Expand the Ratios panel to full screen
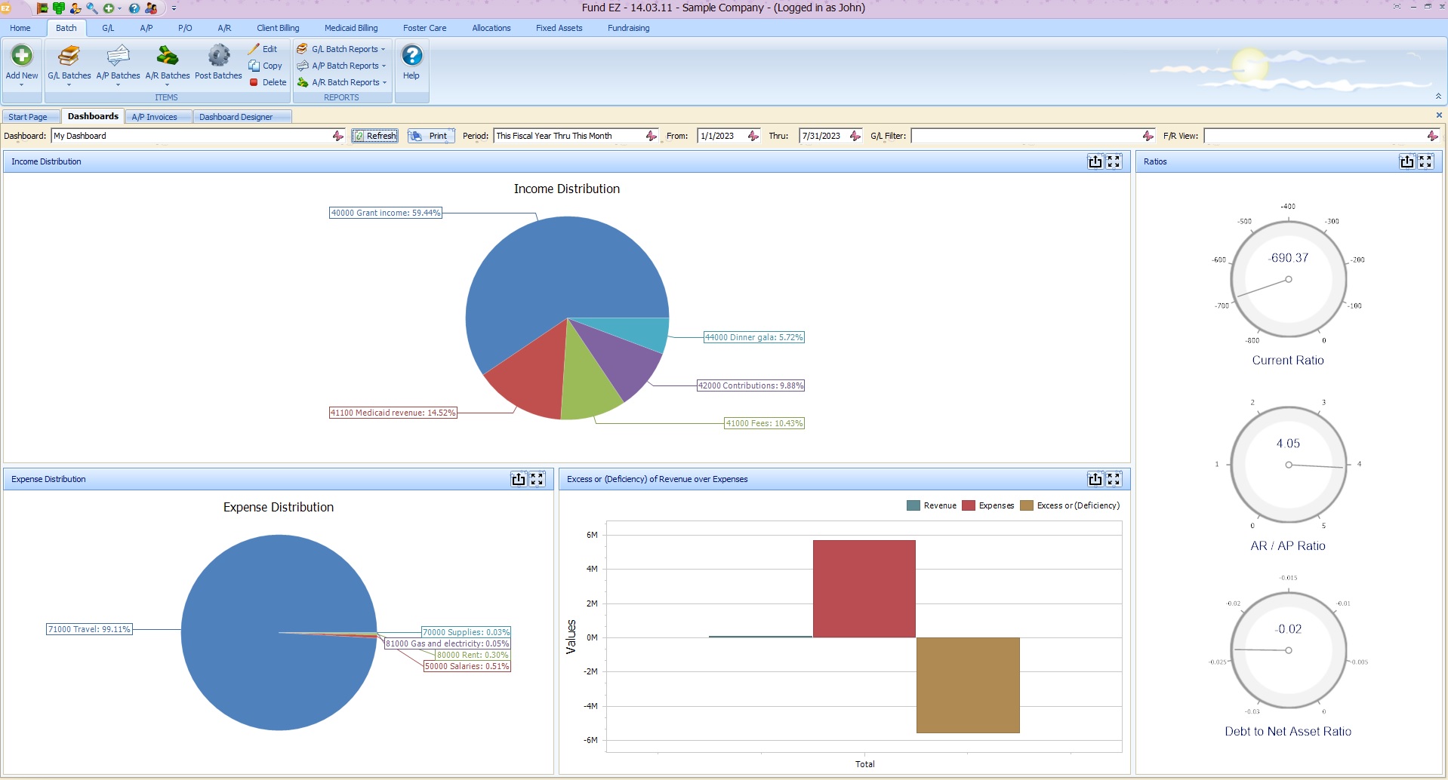 tap(1425, 161)
